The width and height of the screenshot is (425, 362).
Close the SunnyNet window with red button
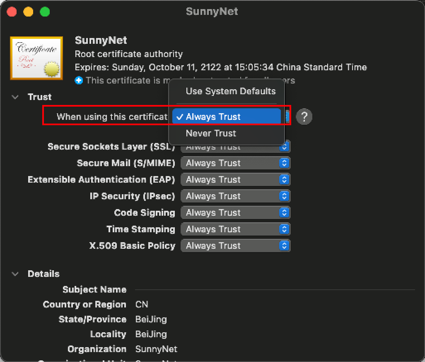(12, 12)
